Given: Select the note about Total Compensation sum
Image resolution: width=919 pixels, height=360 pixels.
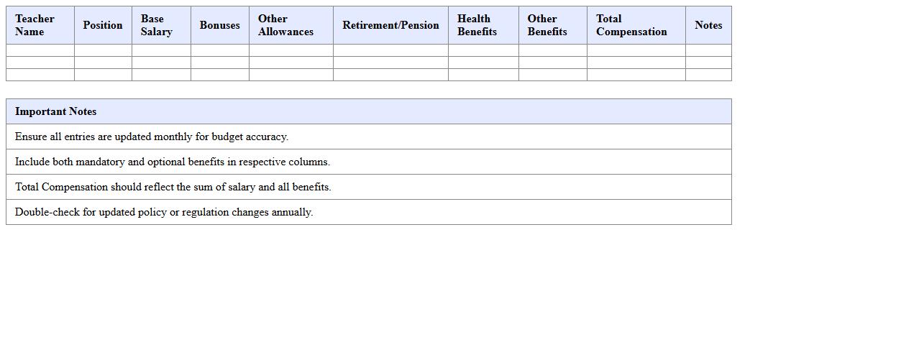Looking at the screenshot, I should (173, 187).
